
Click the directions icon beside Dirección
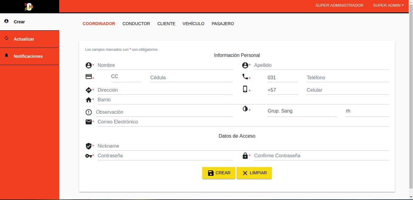[x=88, y=90]
